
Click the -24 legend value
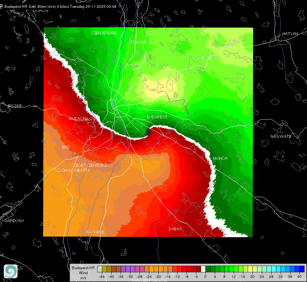click(149, 277)
